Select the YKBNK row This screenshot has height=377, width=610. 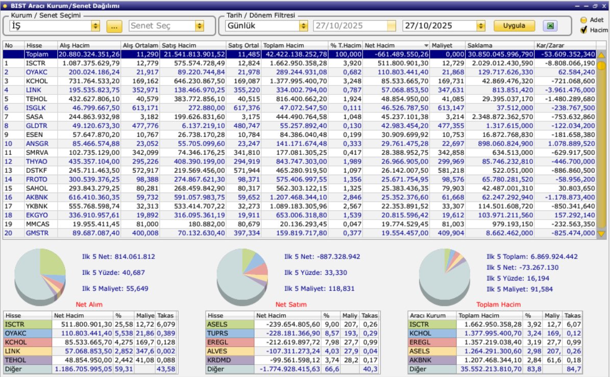pos(300,206)
